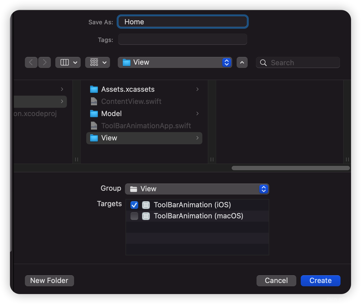The height and width of the screenshot is (304, 361).
Task: Click the Group popup stepper arrows
Action: point(264,189)
